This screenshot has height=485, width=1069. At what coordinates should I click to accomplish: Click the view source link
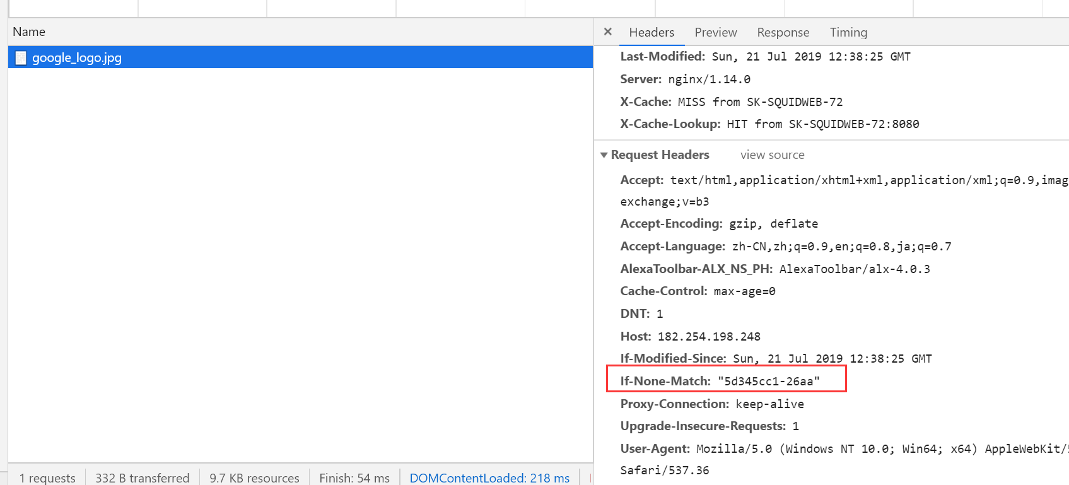(x=772, y=155)
